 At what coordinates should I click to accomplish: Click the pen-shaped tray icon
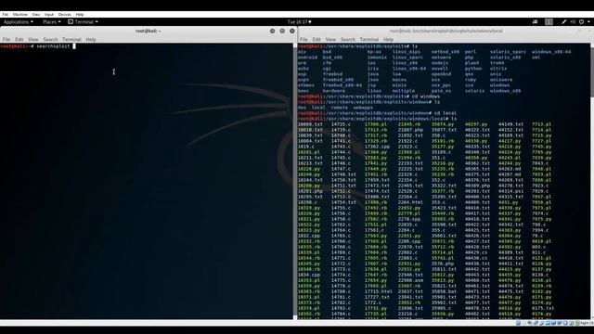click(564, 22)
